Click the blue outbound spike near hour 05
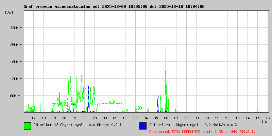This screenshot has height=136, width=272. tap(158, 101)
